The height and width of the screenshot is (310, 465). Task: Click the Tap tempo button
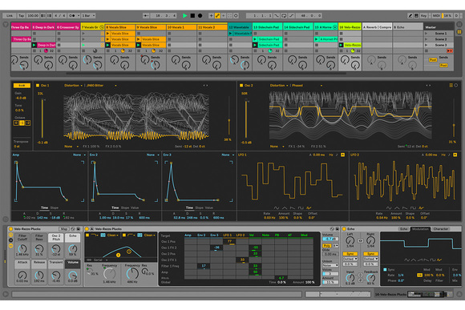(x=22, y=15)
